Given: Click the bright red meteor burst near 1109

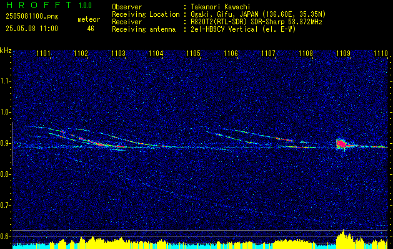Looking at the screenshot, I should pos(341,144).
